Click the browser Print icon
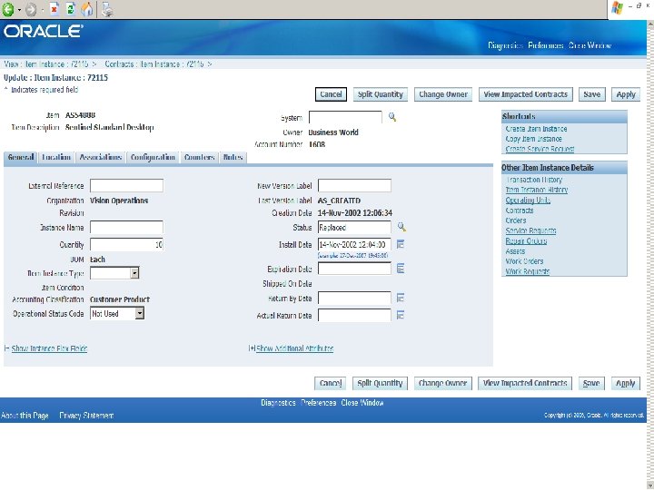The width and height of the screenshot is (654, 490). point(107,9)
